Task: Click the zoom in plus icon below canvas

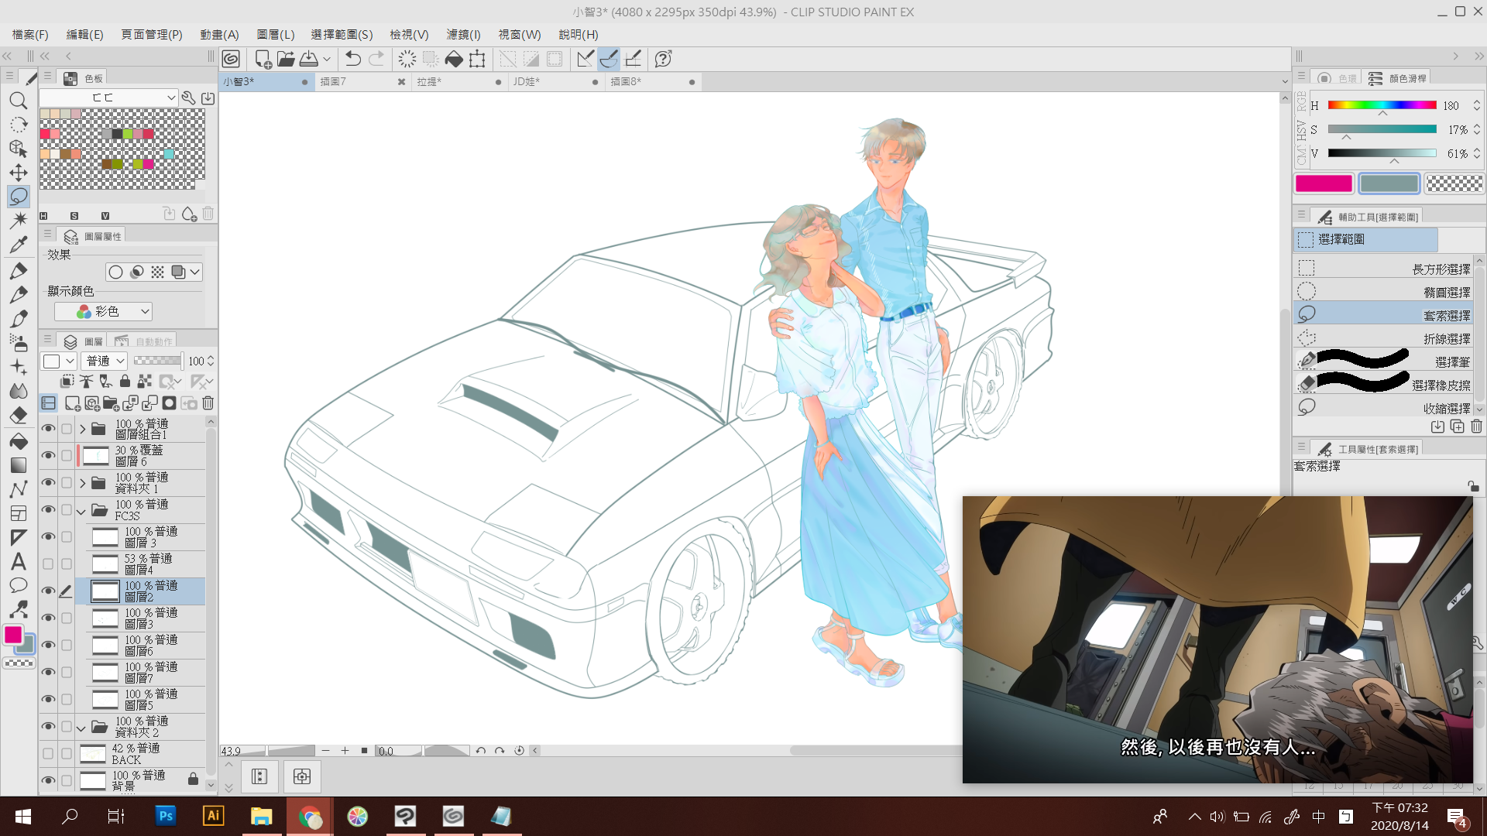Action: click(345, 751)
